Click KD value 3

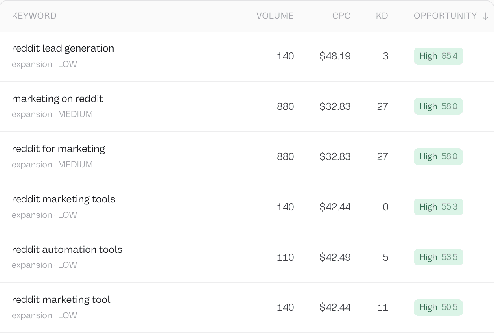click(385, 56)
